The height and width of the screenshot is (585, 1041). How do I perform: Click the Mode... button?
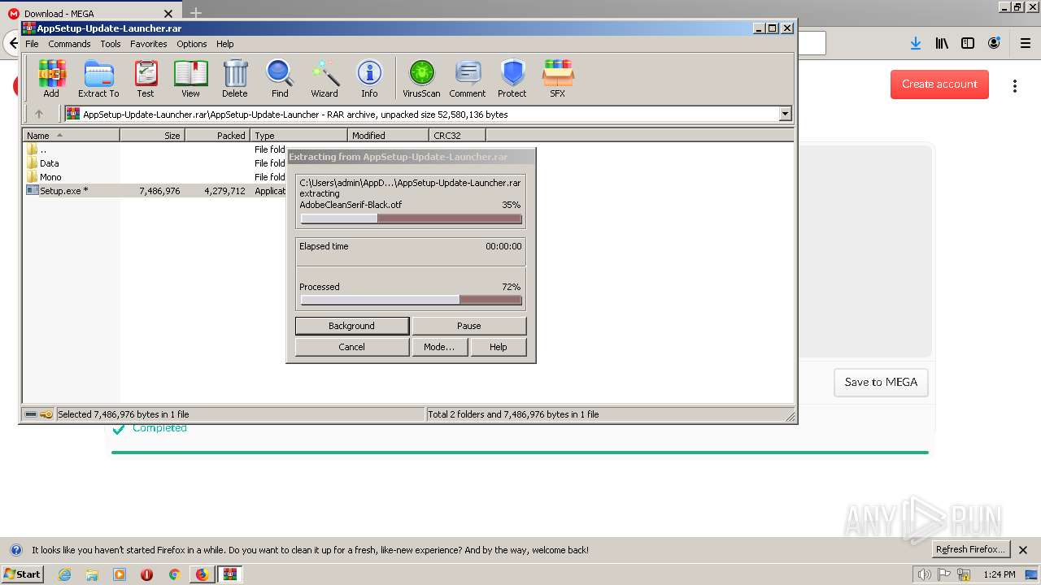[439, 347]
